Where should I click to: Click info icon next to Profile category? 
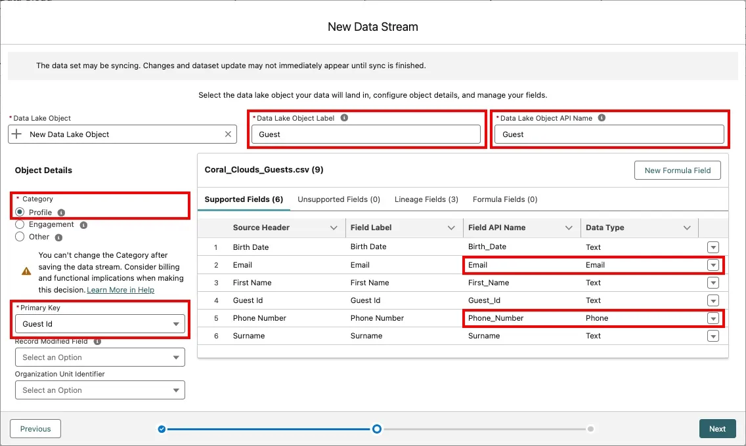click(61, 213)
